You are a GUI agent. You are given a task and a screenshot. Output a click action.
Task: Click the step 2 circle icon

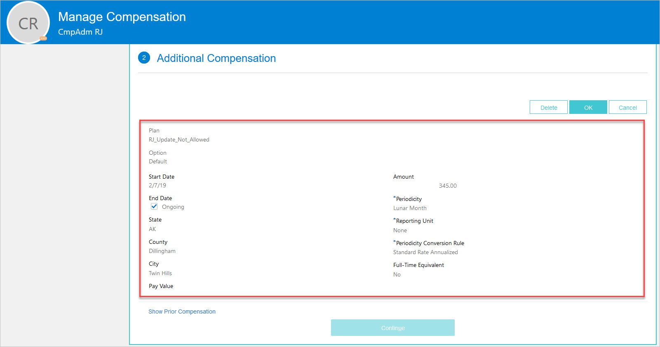pos(144,58)
